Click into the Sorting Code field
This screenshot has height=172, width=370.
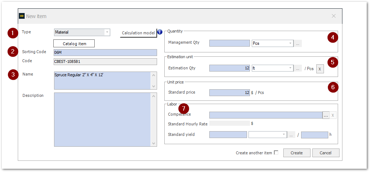(105, 52)
